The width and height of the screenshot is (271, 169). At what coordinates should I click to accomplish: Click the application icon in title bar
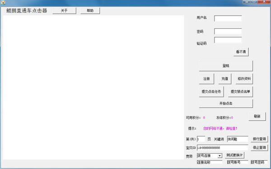pyautogui.click(x=3, y=2)
